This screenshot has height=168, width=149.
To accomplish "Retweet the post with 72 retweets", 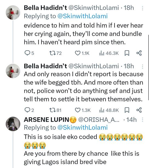I will [x=55, y=53].
